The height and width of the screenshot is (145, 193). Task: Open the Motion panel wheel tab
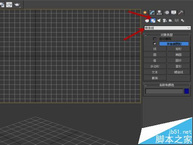167,12
